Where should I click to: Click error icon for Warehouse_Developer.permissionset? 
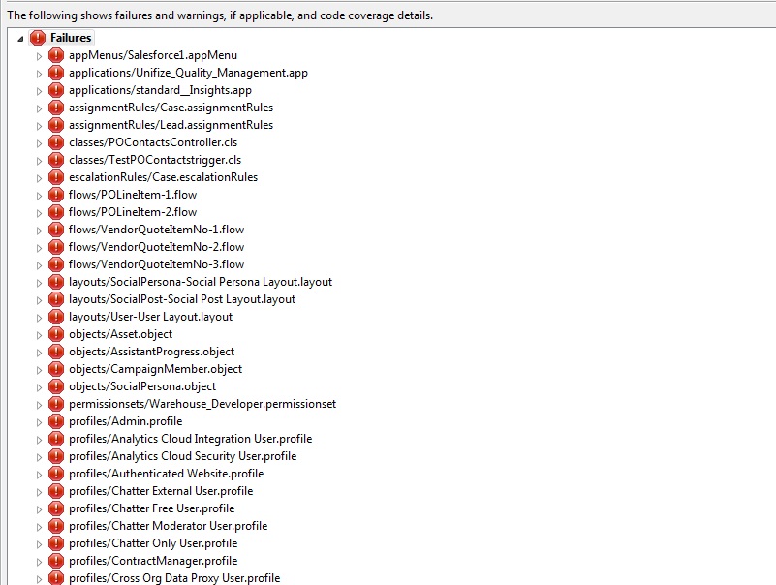point(56,404)
